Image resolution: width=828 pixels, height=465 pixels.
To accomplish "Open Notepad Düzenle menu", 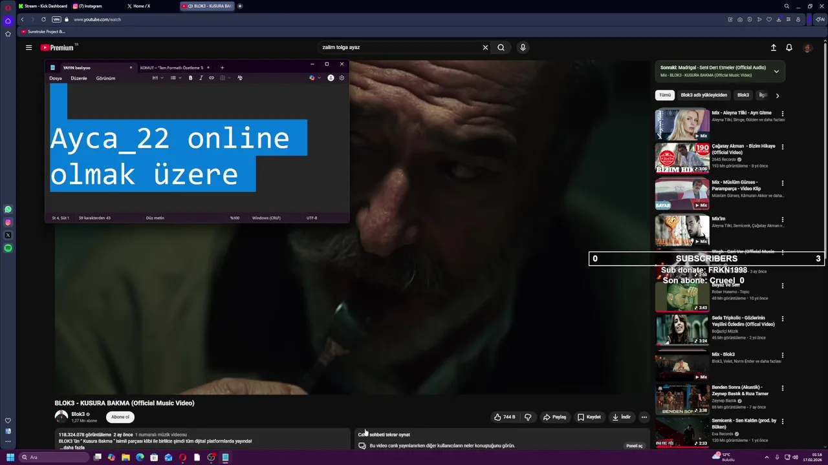I will click(79, 78).
